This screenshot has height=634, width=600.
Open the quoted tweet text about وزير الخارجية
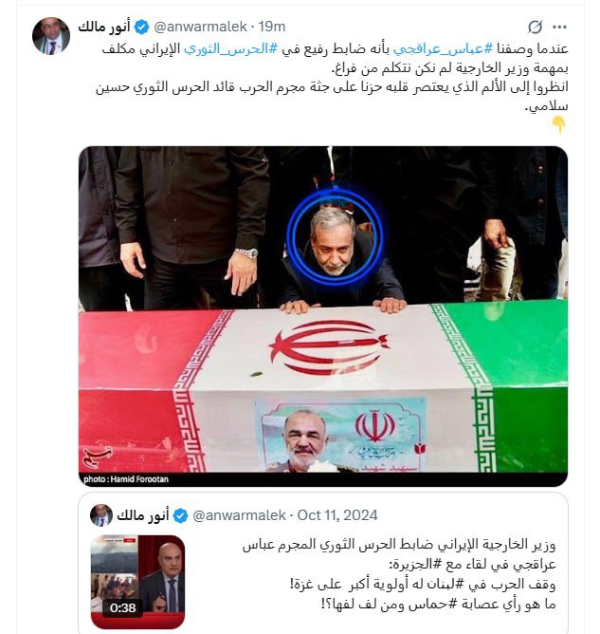[399, 574]
